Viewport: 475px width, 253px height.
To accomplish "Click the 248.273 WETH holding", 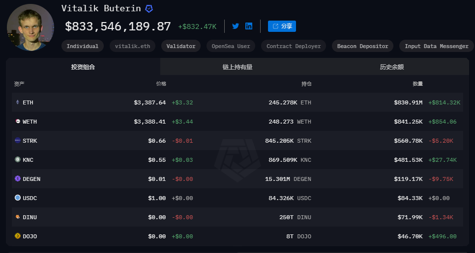I will coord(290,122).
